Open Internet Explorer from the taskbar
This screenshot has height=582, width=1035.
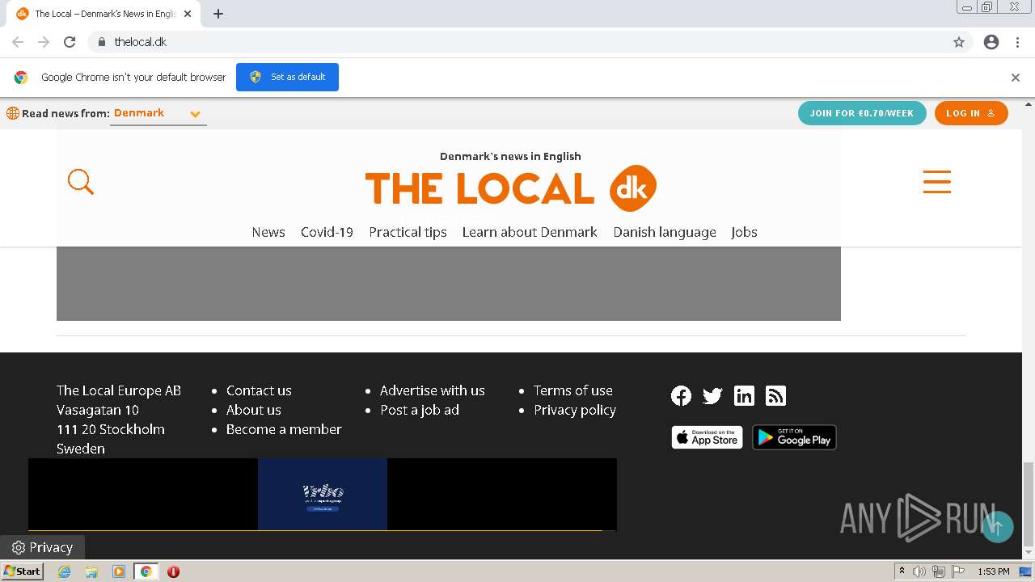(x=65, y=571)
